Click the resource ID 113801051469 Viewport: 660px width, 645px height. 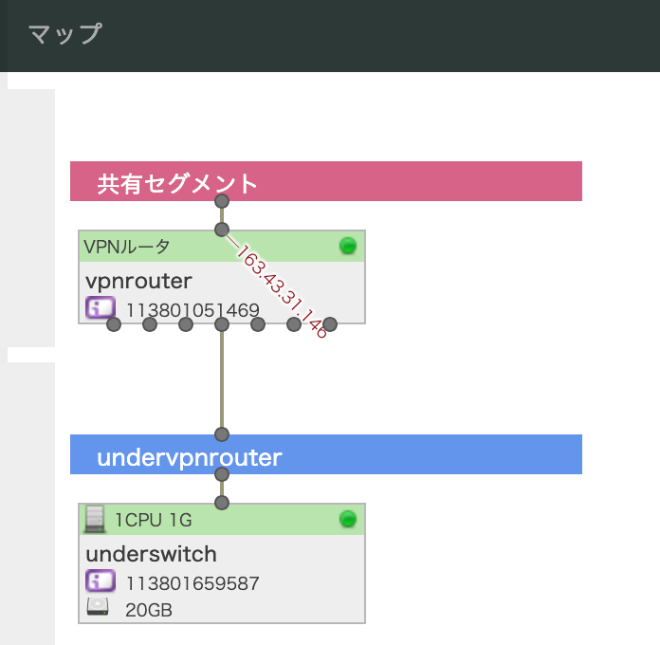pyautogui.click(x=192, y=311)
